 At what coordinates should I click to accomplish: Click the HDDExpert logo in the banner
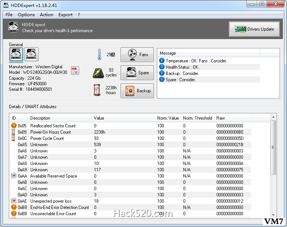click(x=13, y=27)
